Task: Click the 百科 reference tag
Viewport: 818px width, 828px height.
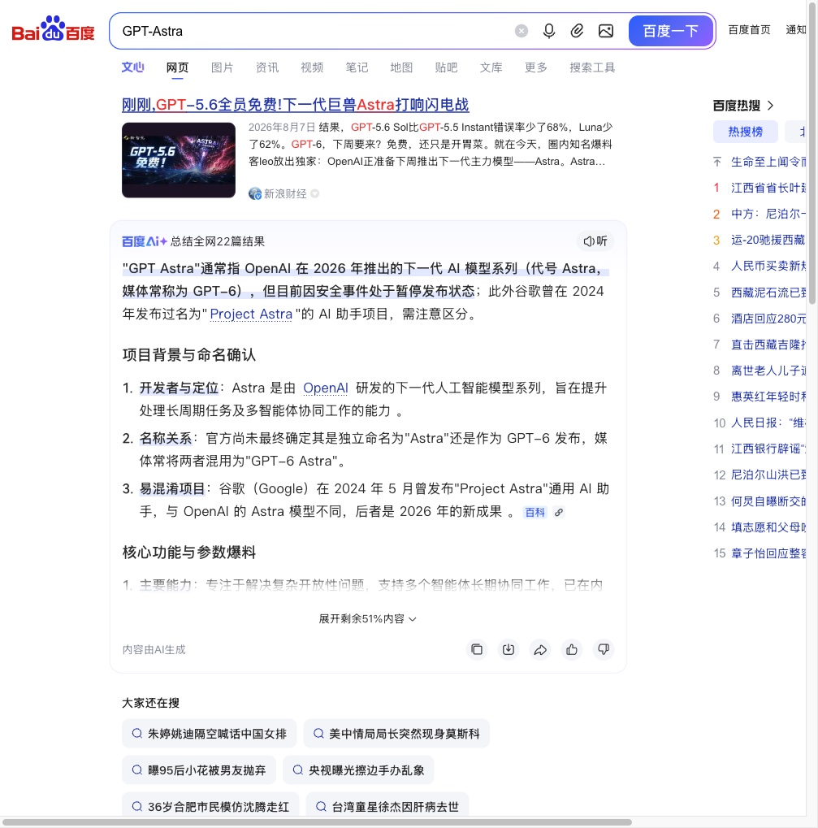Action: [x=535, y=512]
